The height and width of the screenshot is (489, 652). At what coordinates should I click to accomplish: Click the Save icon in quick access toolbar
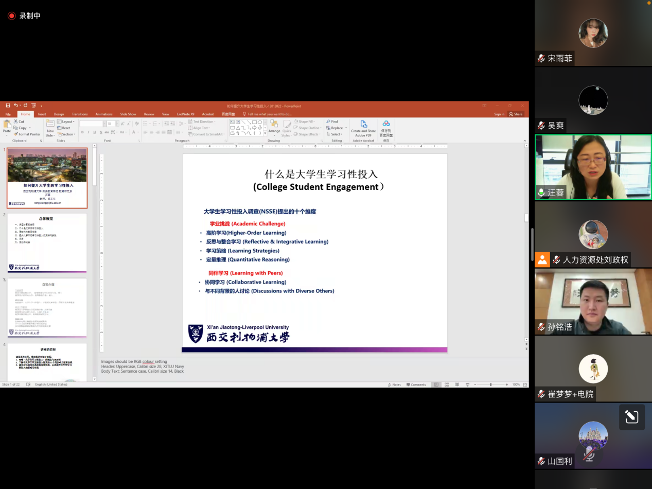tap(8, 106)
